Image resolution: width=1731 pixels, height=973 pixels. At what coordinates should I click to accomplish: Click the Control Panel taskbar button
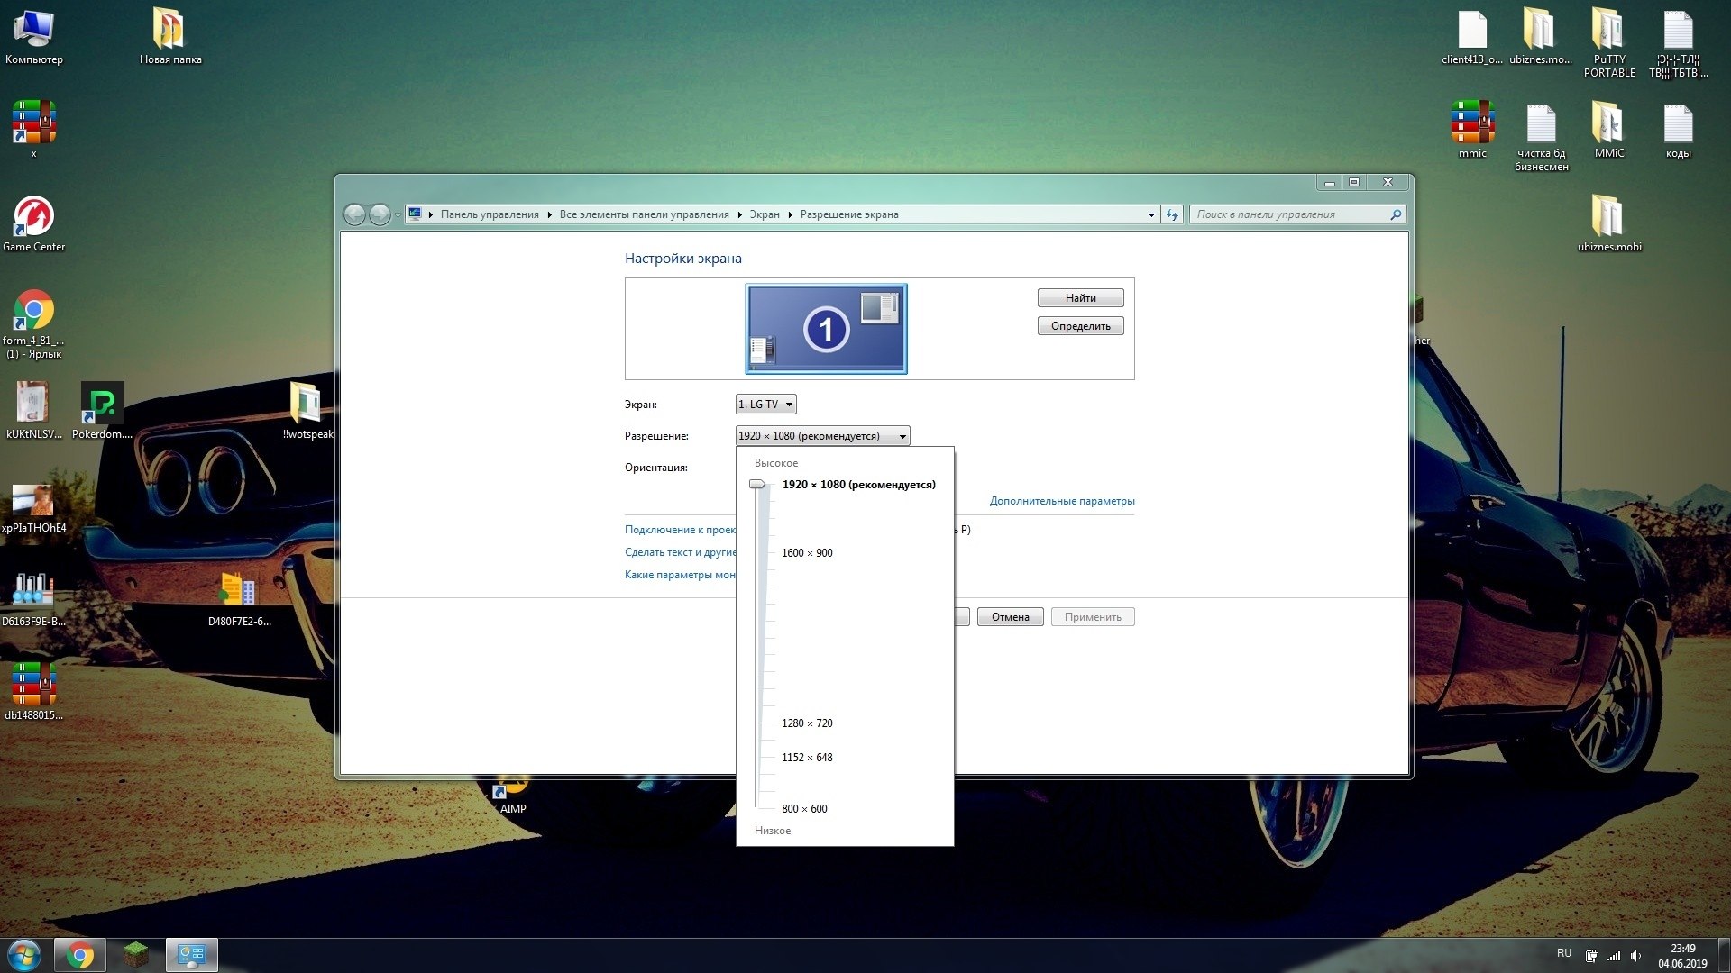click(191, 955)
